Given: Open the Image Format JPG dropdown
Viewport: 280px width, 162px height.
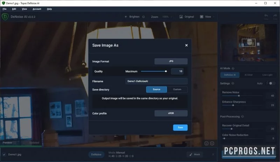Looking at the screenshot, I should (171, 61).
